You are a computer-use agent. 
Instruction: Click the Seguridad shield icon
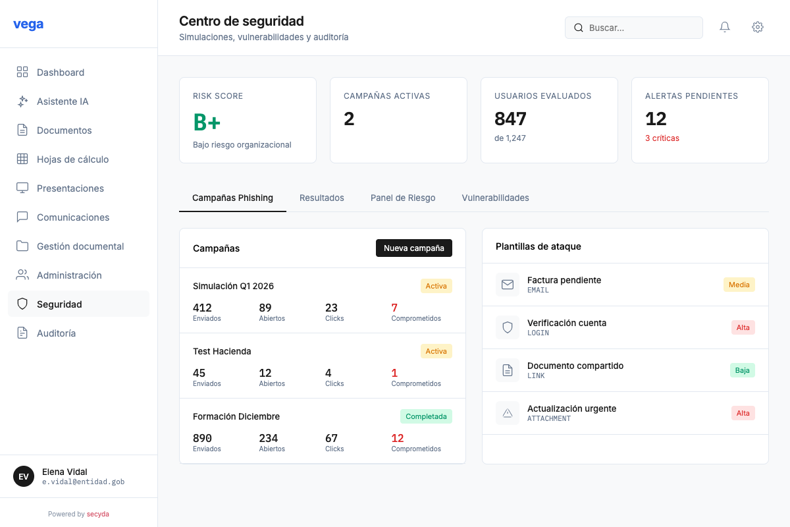click(22, 304)
